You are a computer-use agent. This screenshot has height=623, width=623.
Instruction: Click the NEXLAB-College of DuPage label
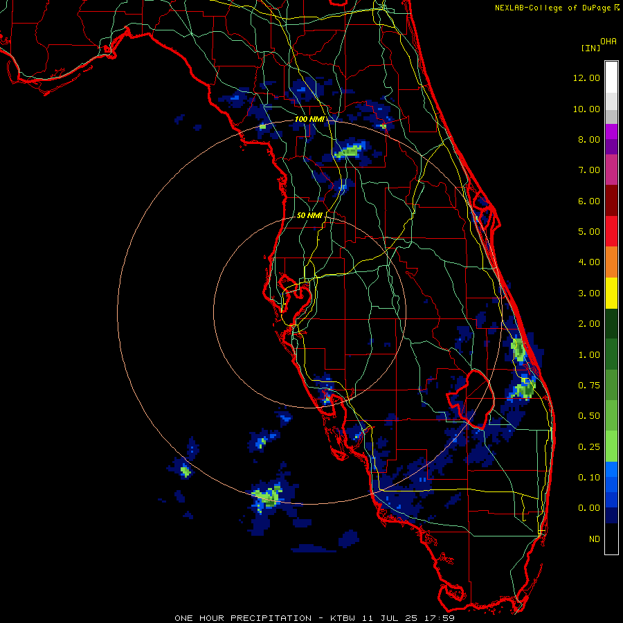(x=552, y=8)
